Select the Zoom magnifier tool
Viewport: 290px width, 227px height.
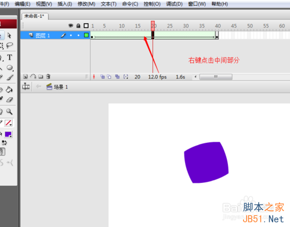tap(9, 111)
